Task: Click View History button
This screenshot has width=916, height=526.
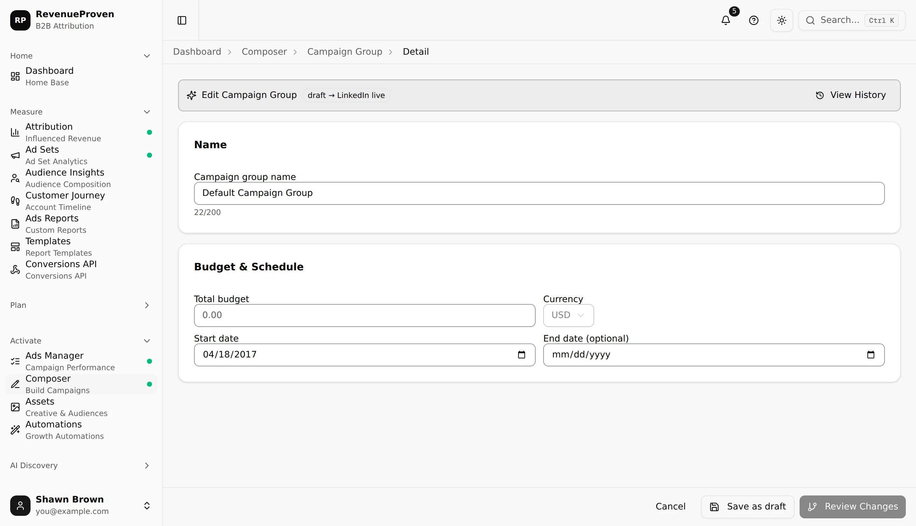Action: 850,95
